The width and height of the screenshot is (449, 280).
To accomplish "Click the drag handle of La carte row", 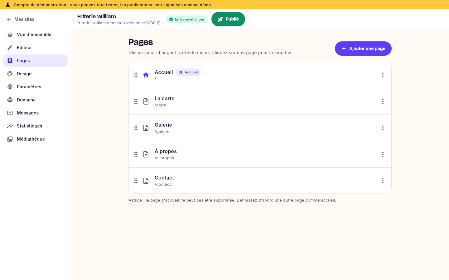I will pos(136,101).
